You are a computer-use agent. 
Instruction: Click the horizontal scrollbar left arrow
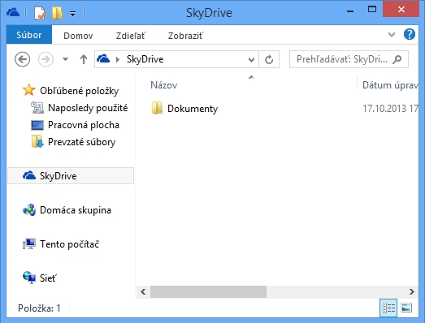pos(143,291)
